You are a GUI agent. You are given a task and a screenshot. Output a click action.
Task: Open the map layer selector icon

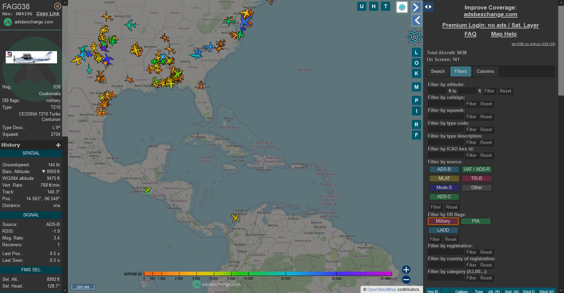(x=402, y=7)
